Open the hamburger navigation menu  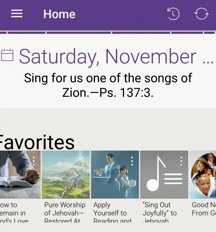pyautogui.click(x=17, y=14)
